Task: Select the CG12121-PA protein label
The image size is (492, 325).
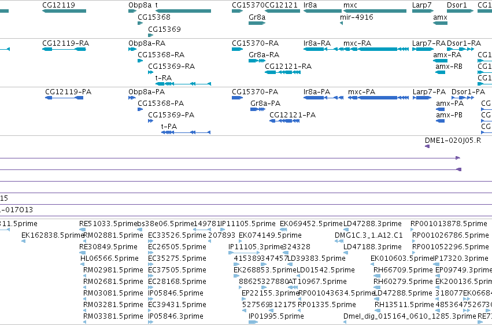Action: click(x=293, y=115)
